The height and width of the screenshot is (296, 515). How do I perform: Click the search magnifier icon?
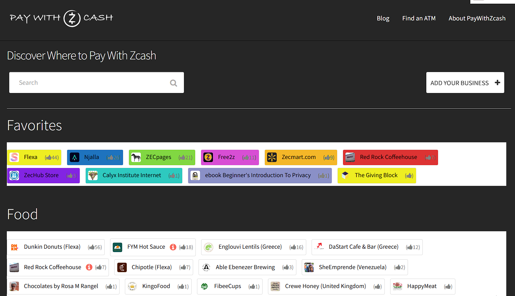click(x=173, y=83)
